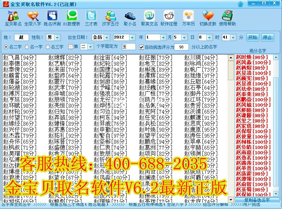Open the 81数理表 numerology table
This screenshot has height=209, width=282.
pos(71,18)
